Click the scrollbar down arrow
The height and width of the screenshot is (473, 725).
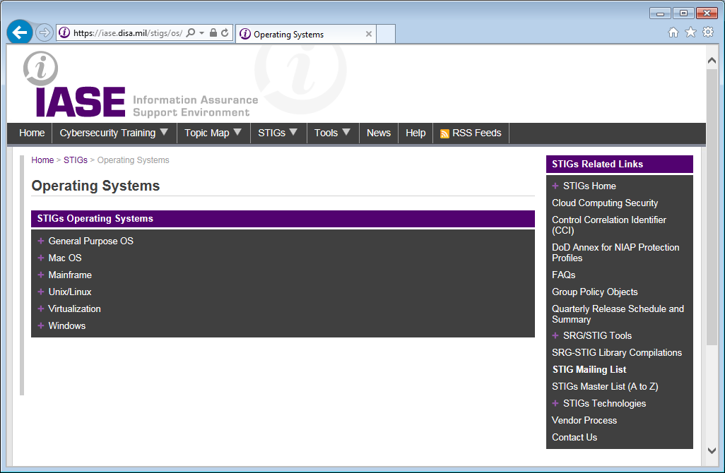[712, 450]
